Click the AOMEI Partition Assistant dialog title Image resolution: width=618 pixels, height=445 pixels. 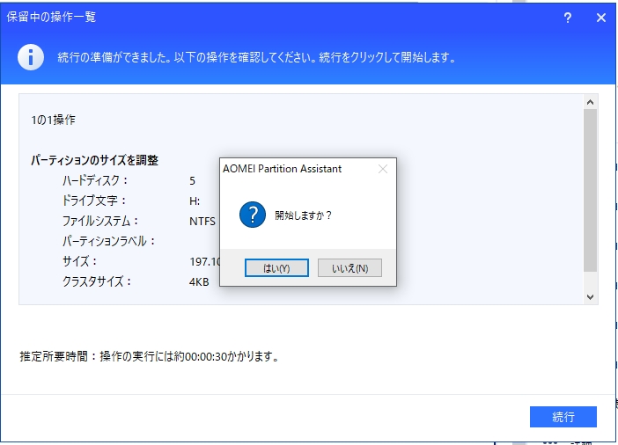pos(283,169)
